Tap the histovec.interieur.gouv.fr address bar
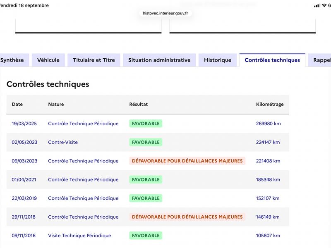This screenshot has width=331, height=248. pos(165,13)
